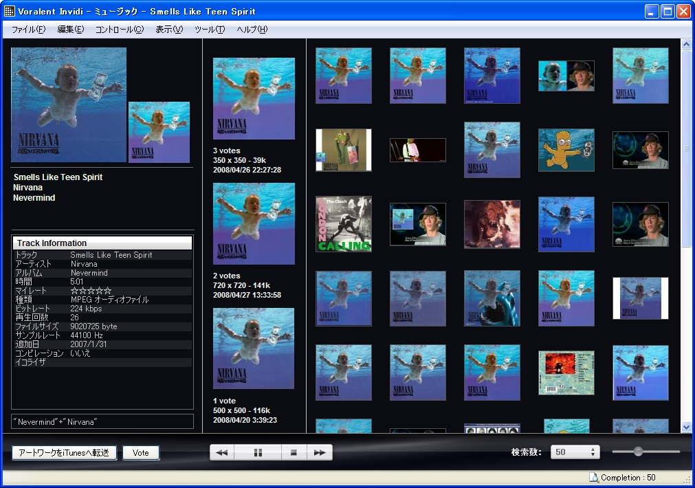Click the scrollbar down arrow

tap(686, 428)
